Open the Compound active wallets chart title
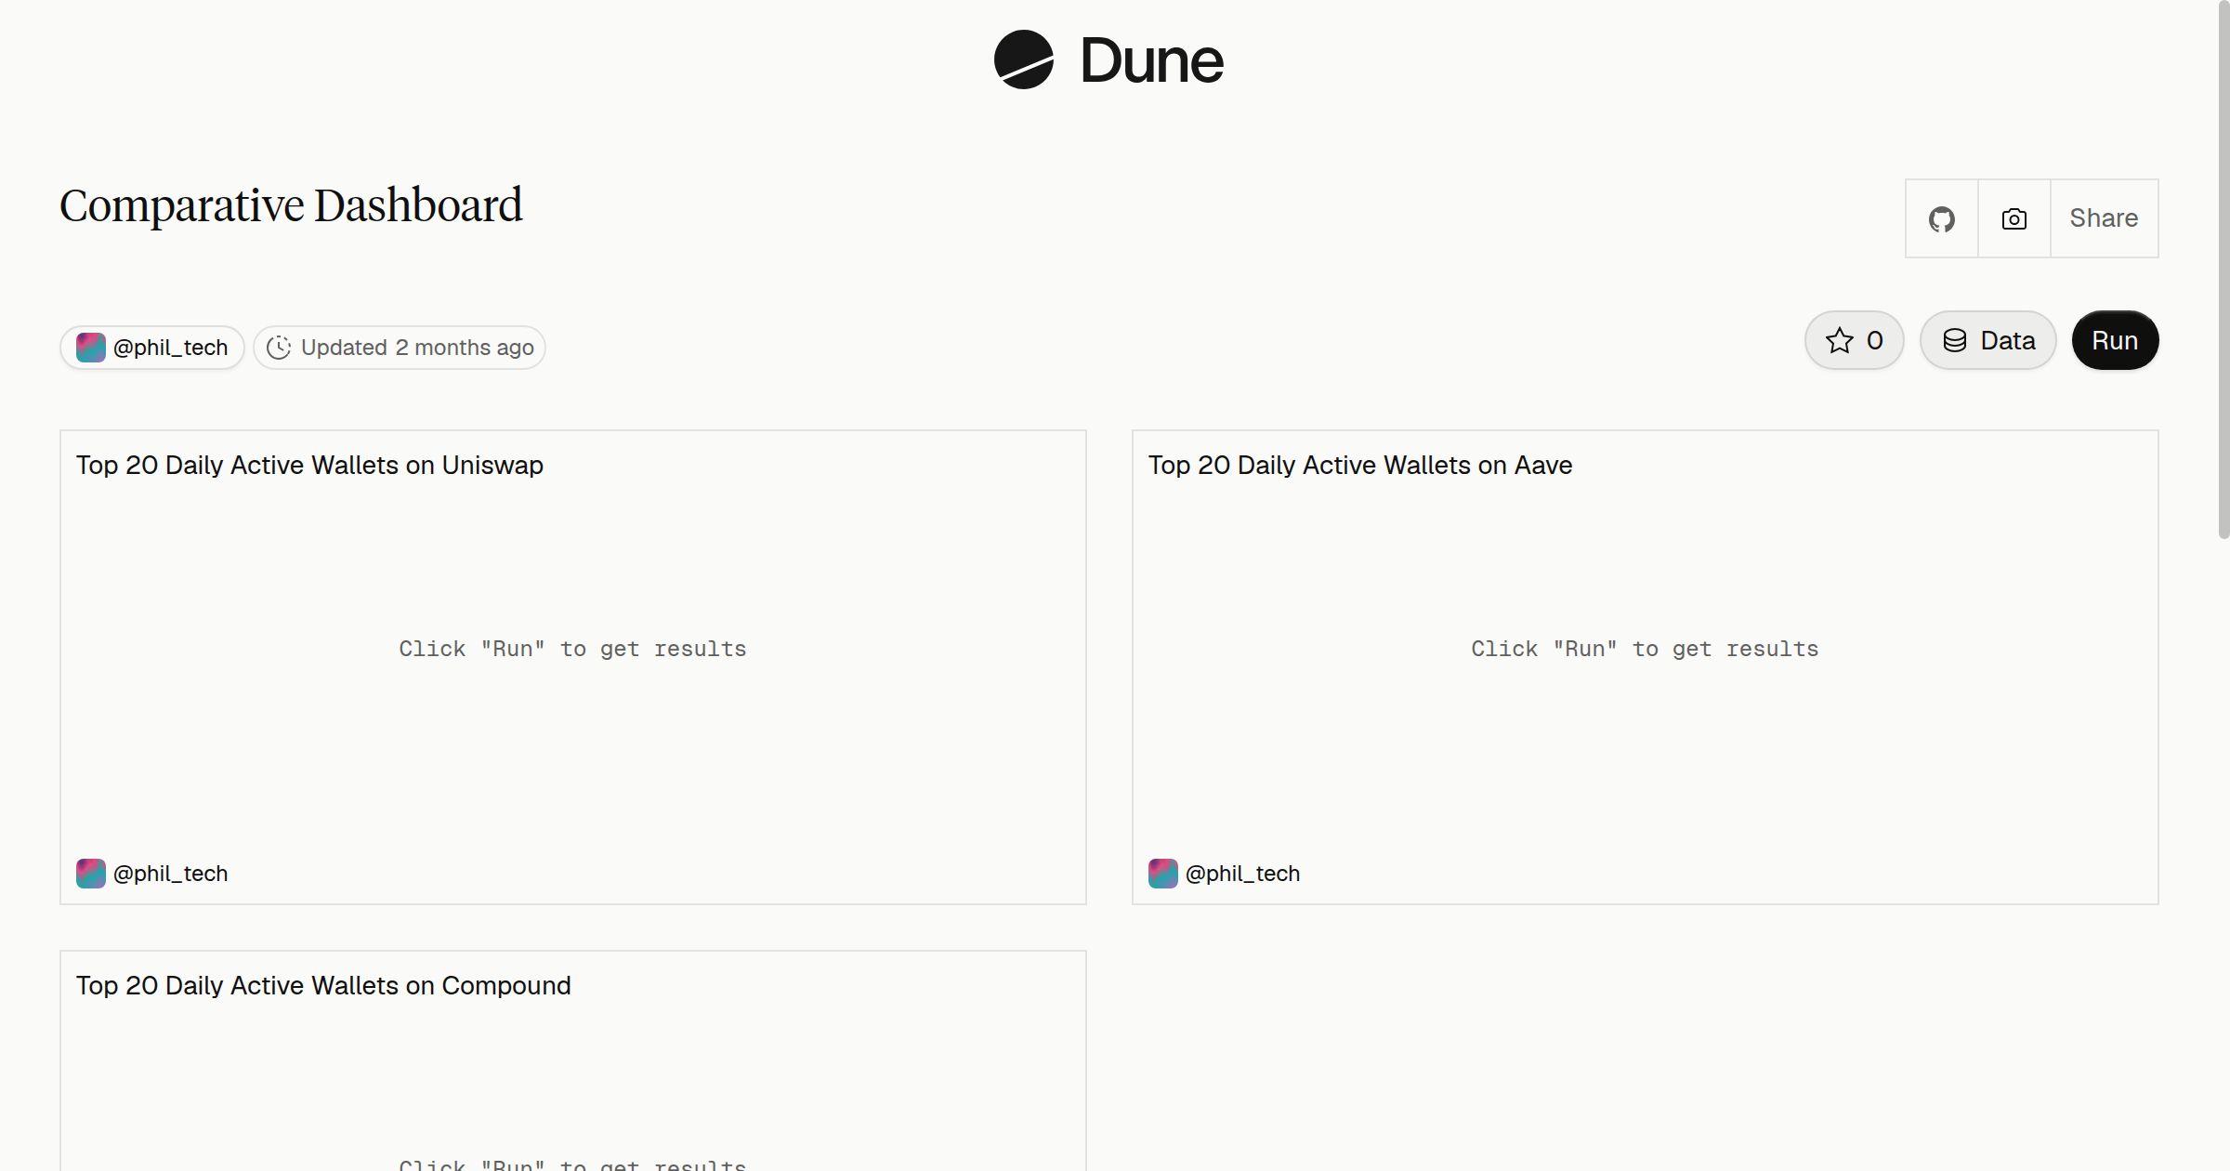 coord(323,985)
